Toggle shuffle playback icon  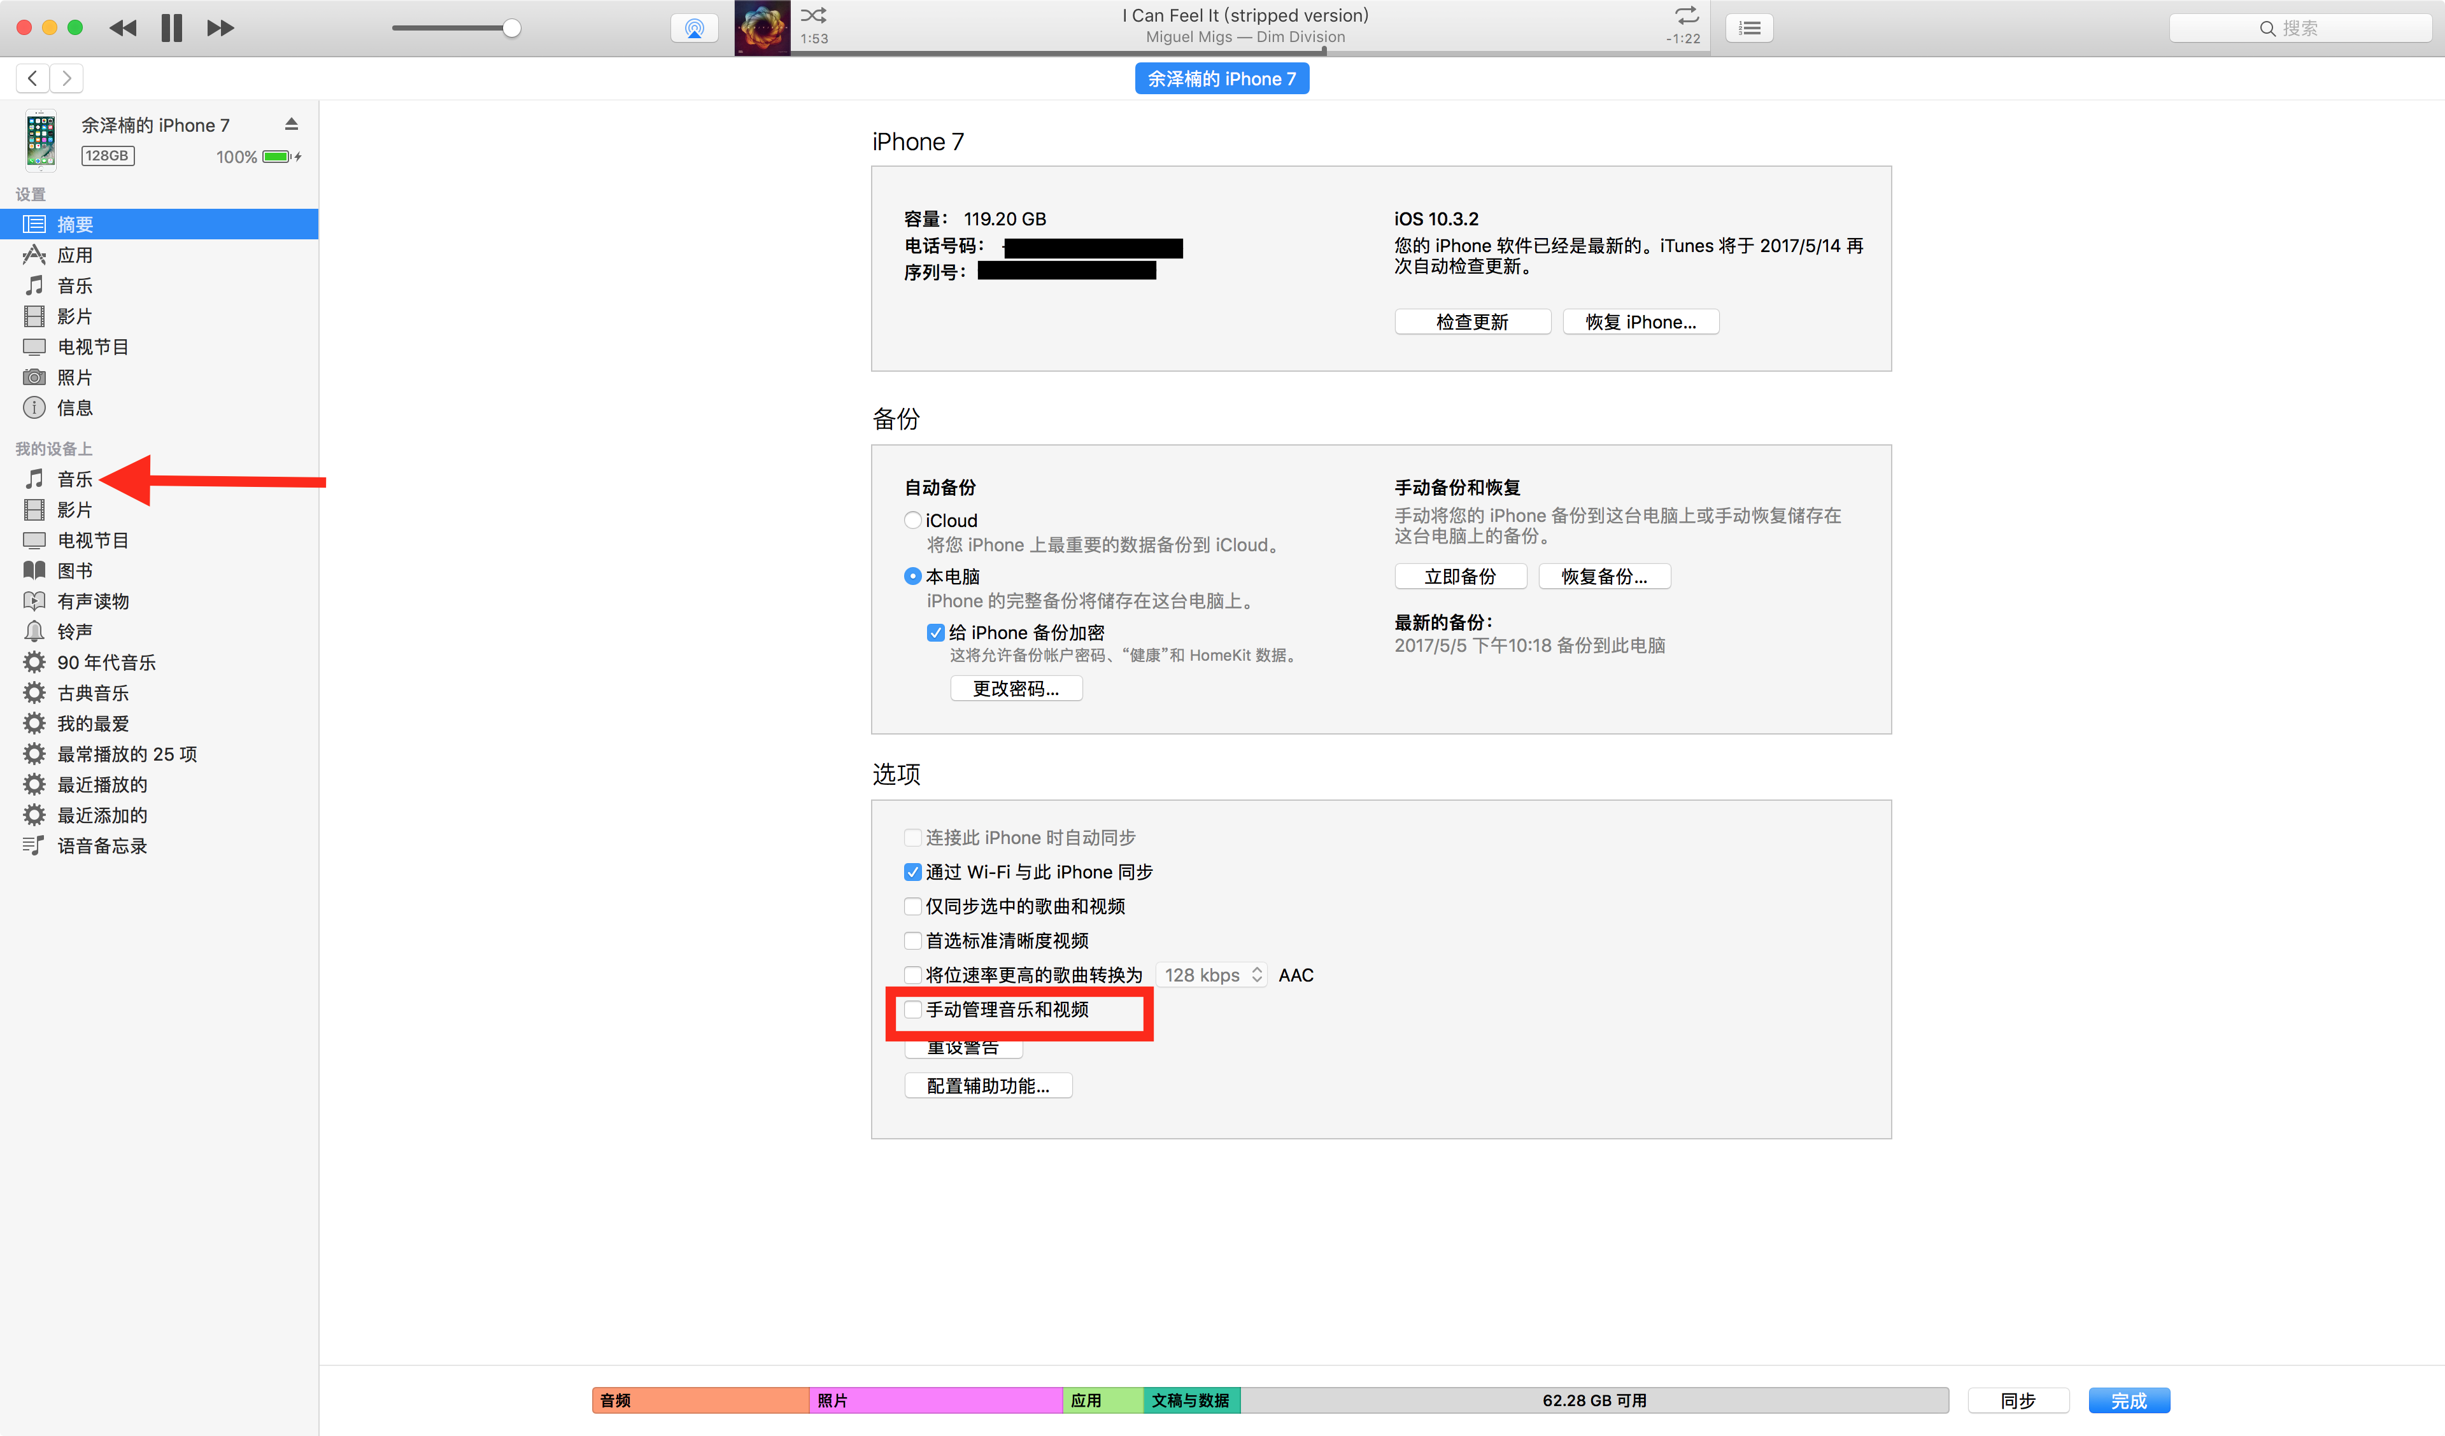pos(813,15)
